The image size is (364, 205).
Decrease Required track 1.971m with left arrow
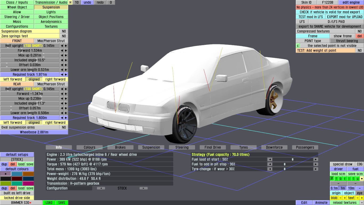62,74
